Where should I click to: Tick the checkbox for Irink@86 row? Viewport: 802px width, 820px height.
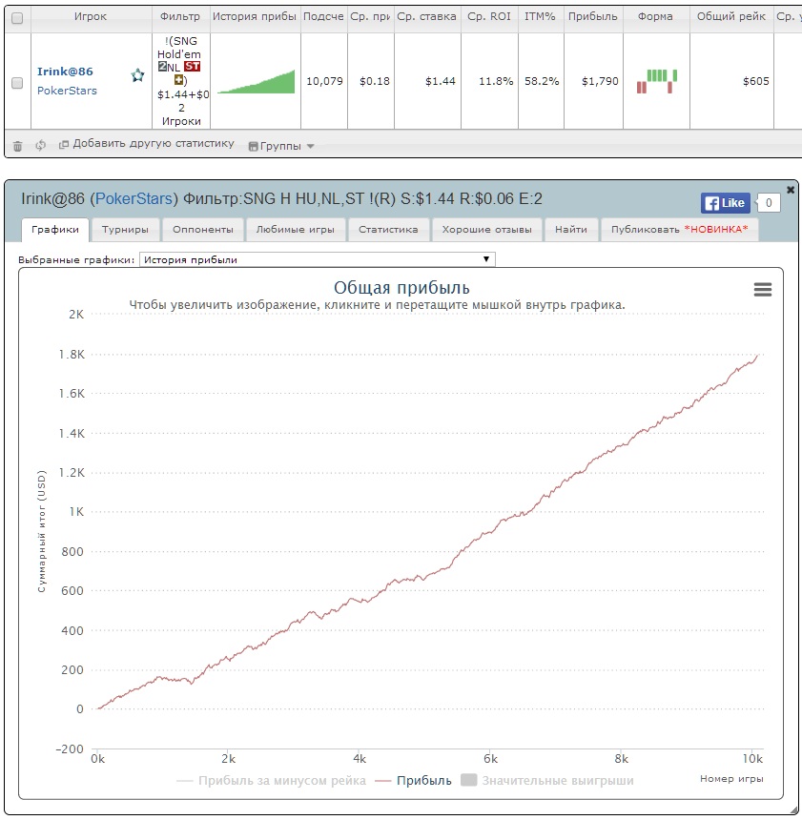pos(17,83)
